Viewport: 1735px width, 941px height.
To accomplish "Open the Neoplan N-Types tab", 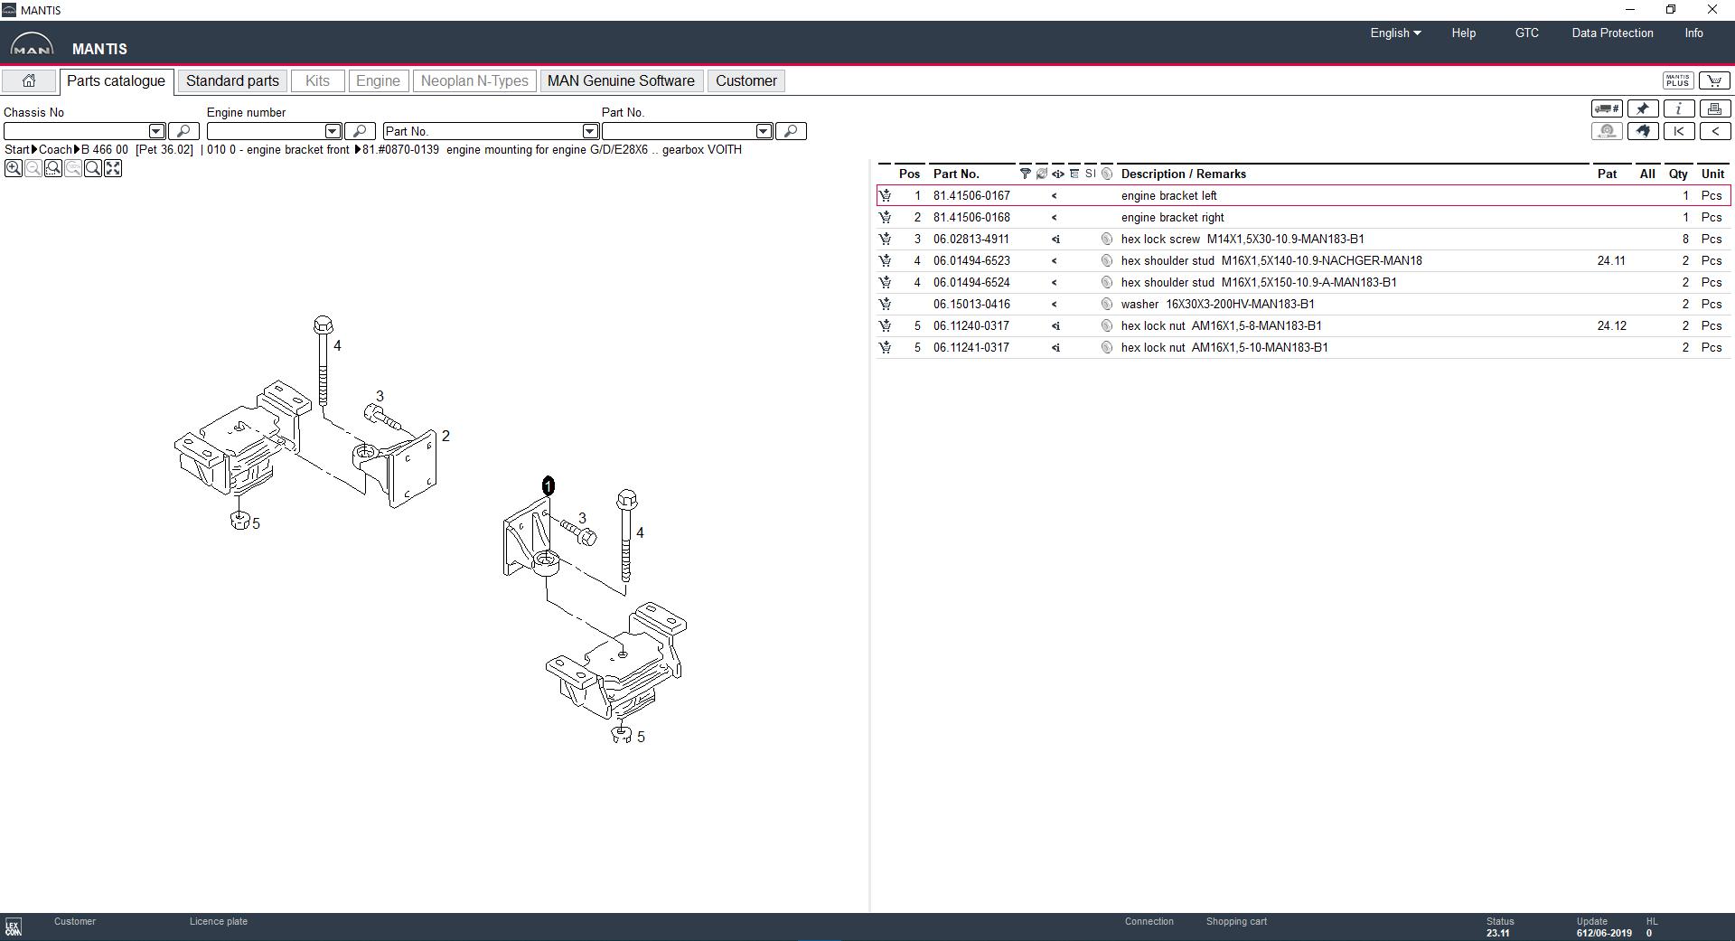I will point(474,80).
